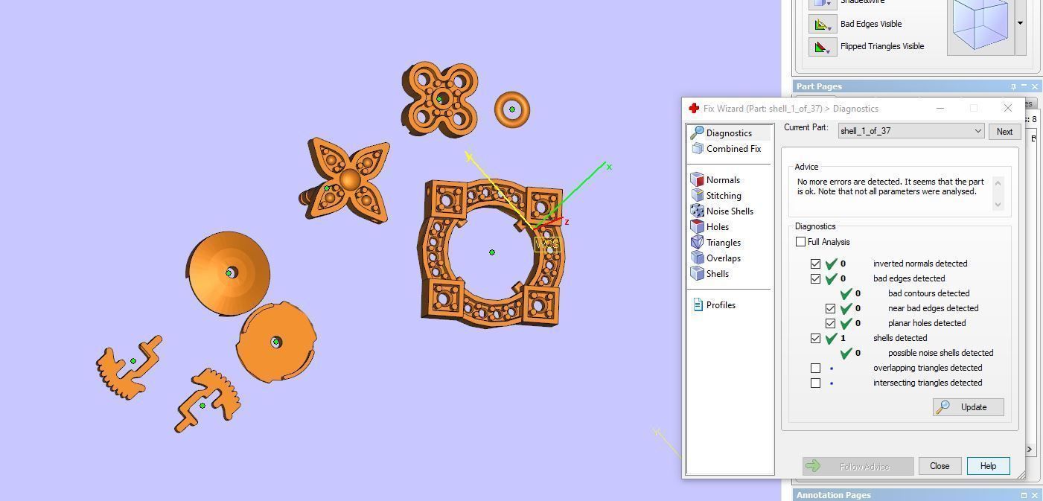1043x501 pixels.
Task: Click the 'bad contours detected' row text
Action: point(928,293)
